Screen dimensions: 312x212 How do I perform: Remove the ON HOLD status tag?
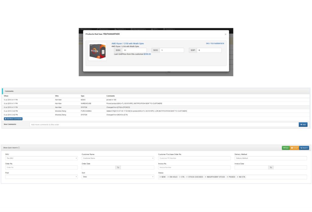coord(168,177)
